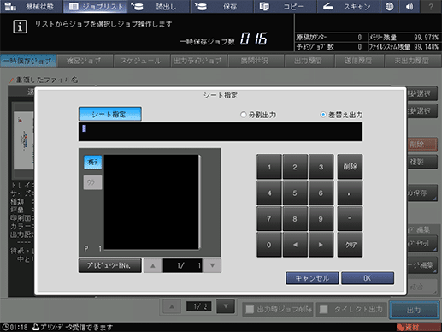The width and height of the screenshot is (442, 332).
Task: Select the オモテ front side toggle
Action: click(x=92, y=163)
